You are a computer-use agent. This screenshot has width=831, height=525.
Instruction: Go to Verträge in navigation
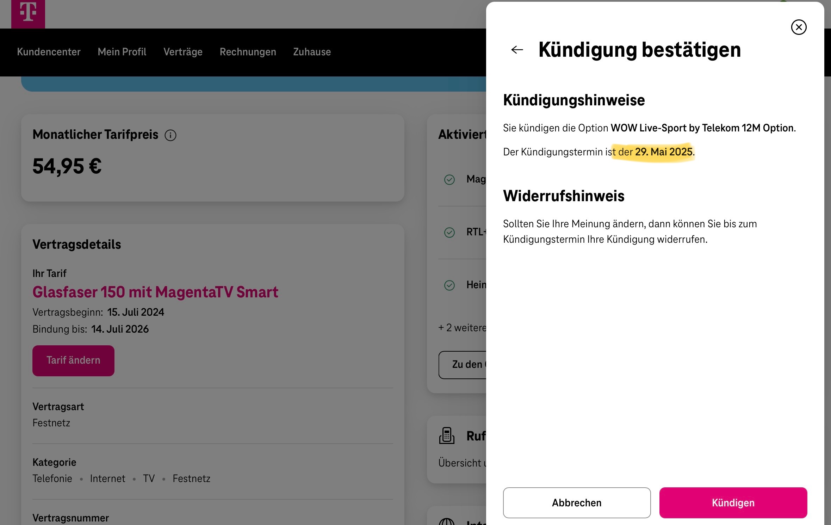click(183, 52)
